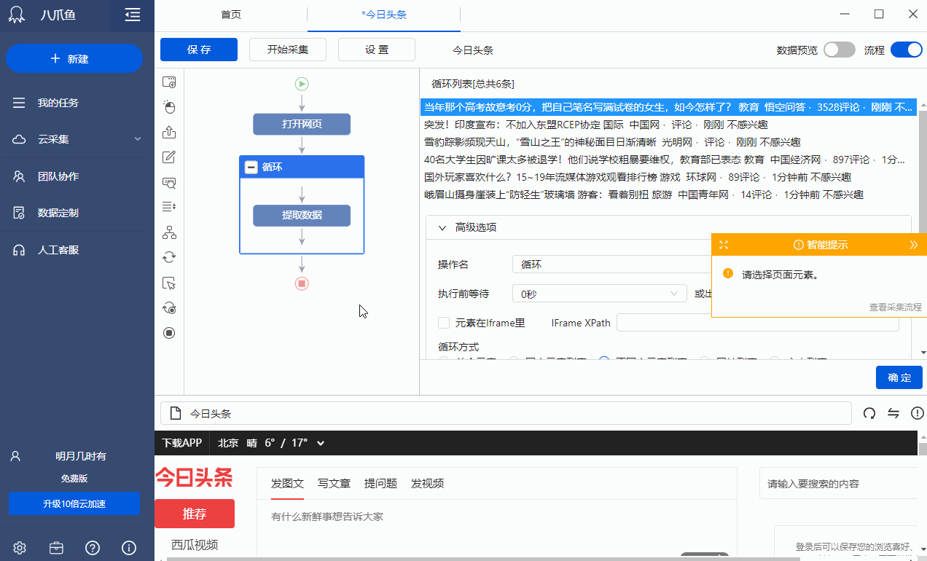Screen dimensions: 927x561
Task: Toggle the 流程 switch off
Action: (x=906, y=50)
